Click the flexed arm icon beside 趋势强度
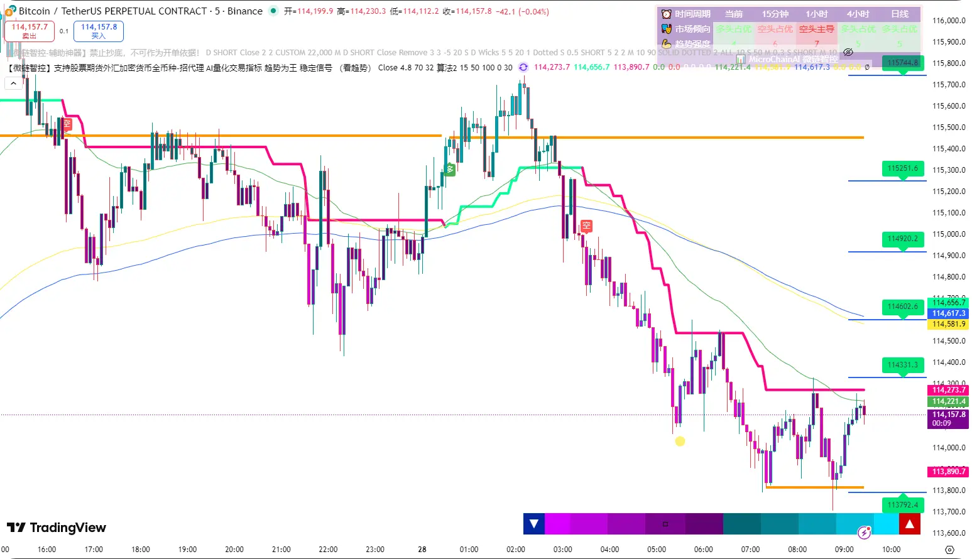 (x=667, y=44)
